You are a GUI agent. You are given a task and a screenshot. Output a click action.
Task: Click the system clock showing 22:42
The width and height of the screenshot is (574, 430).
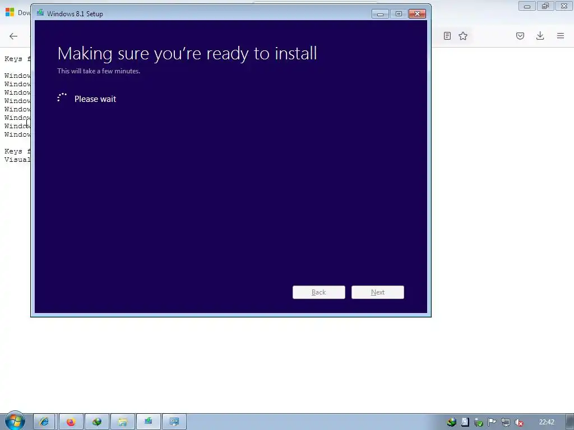pos(547,422)
